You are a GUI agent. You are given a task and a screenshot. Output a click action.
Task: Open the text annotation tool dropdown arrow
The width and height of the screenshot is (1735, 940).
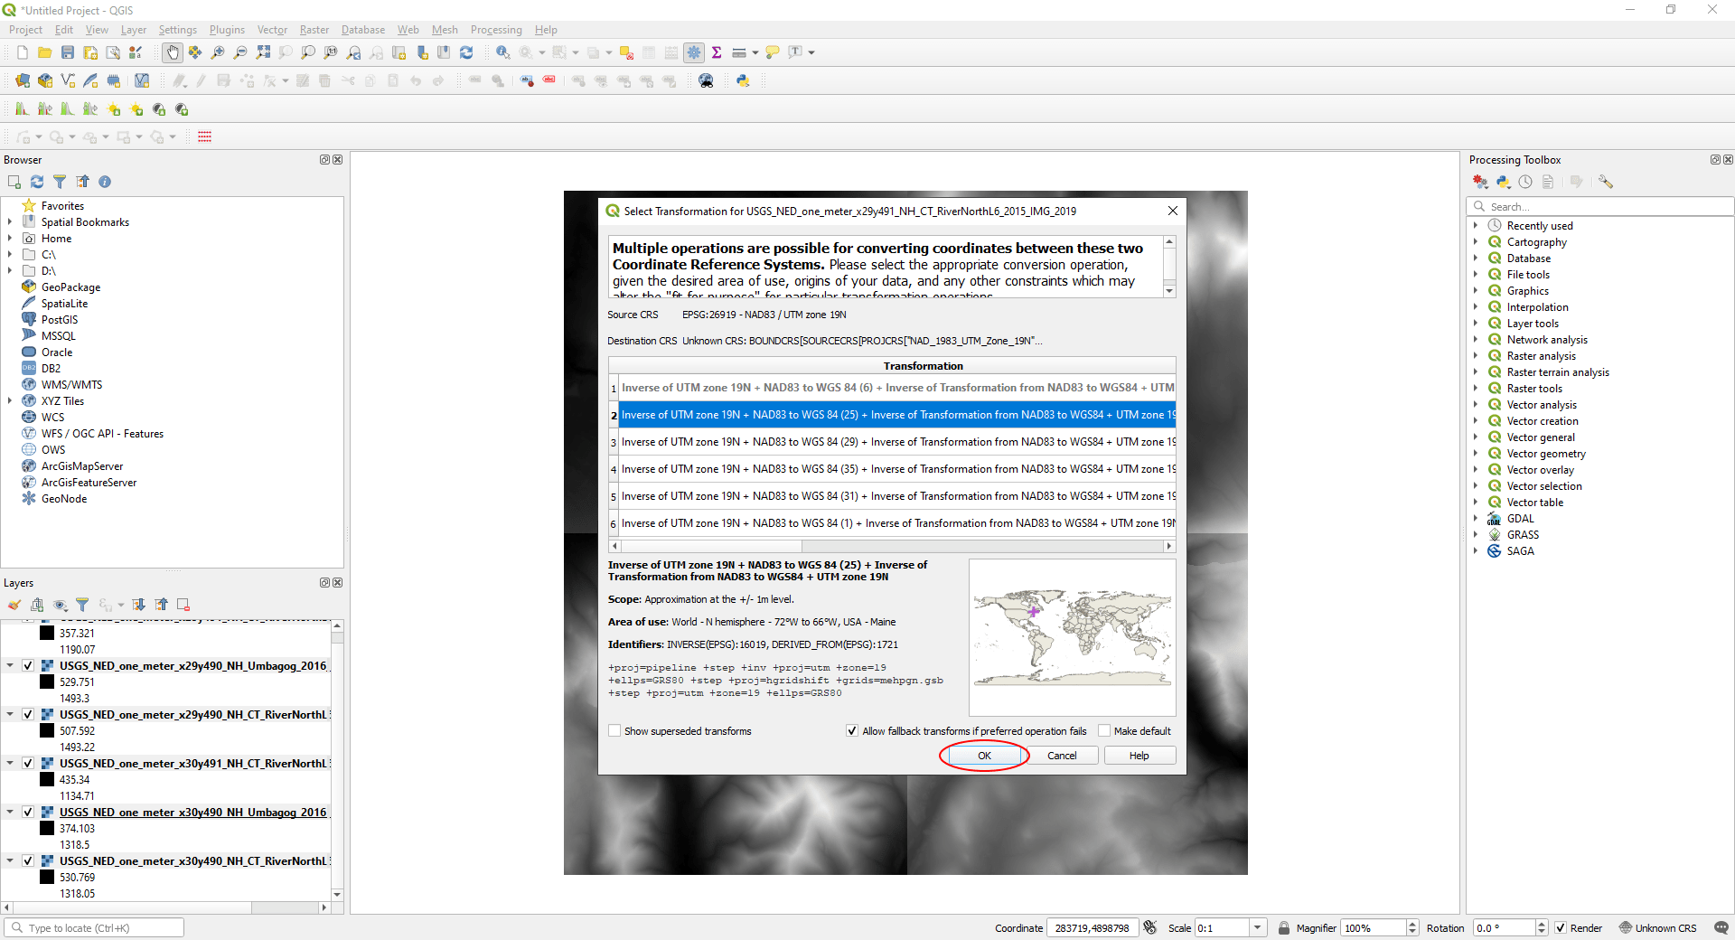[x=811, y=52]
